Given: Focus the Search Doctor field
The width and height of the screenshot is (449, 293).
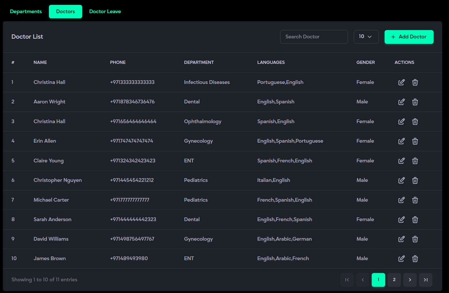Looking at the screenshot, I should point(314,37).
